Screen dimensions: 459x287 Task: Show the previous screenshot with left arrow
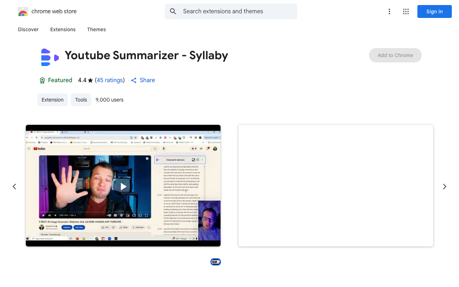point(14,187)
